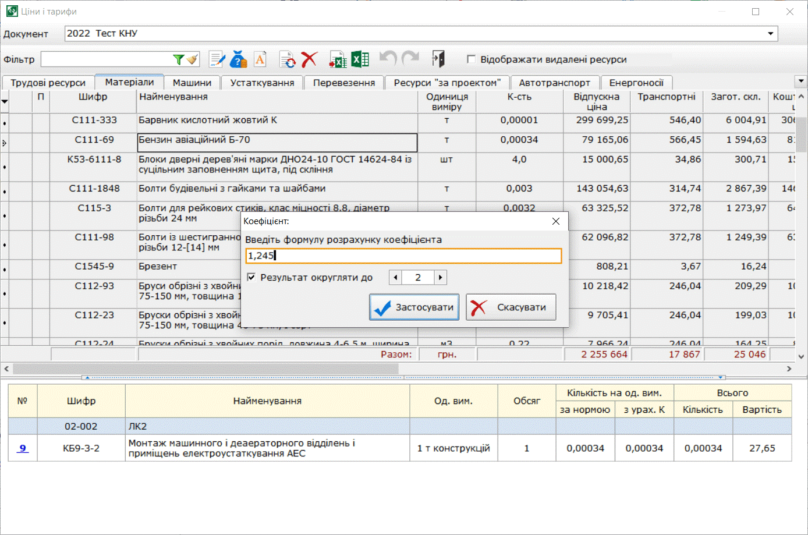The width and height of the screenshot is (808, 535).
Task: Open the blue money bag price icon
Action: tap(239, 59)
